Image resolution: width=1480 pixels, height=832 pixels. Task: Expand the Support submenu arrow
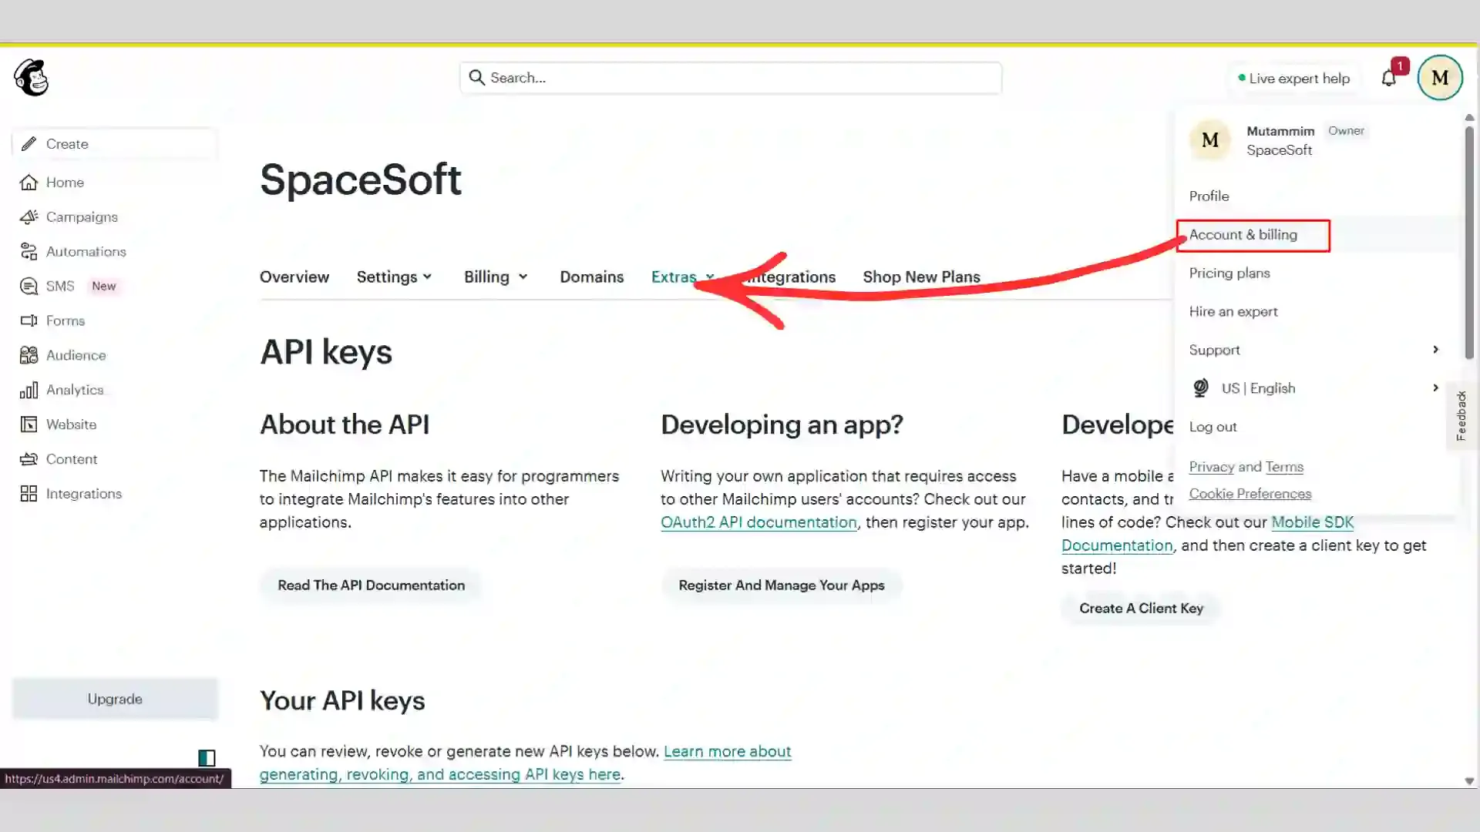1435,350
